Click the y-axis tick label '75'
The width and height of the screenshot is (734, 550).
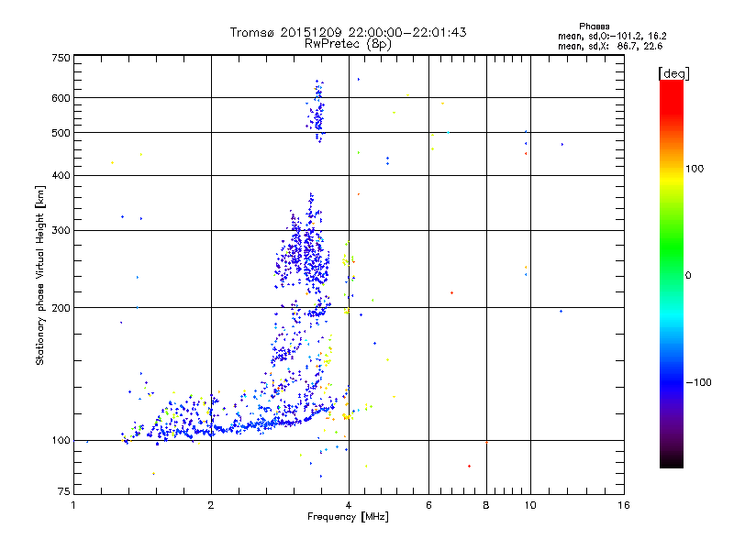coord(64,491)
